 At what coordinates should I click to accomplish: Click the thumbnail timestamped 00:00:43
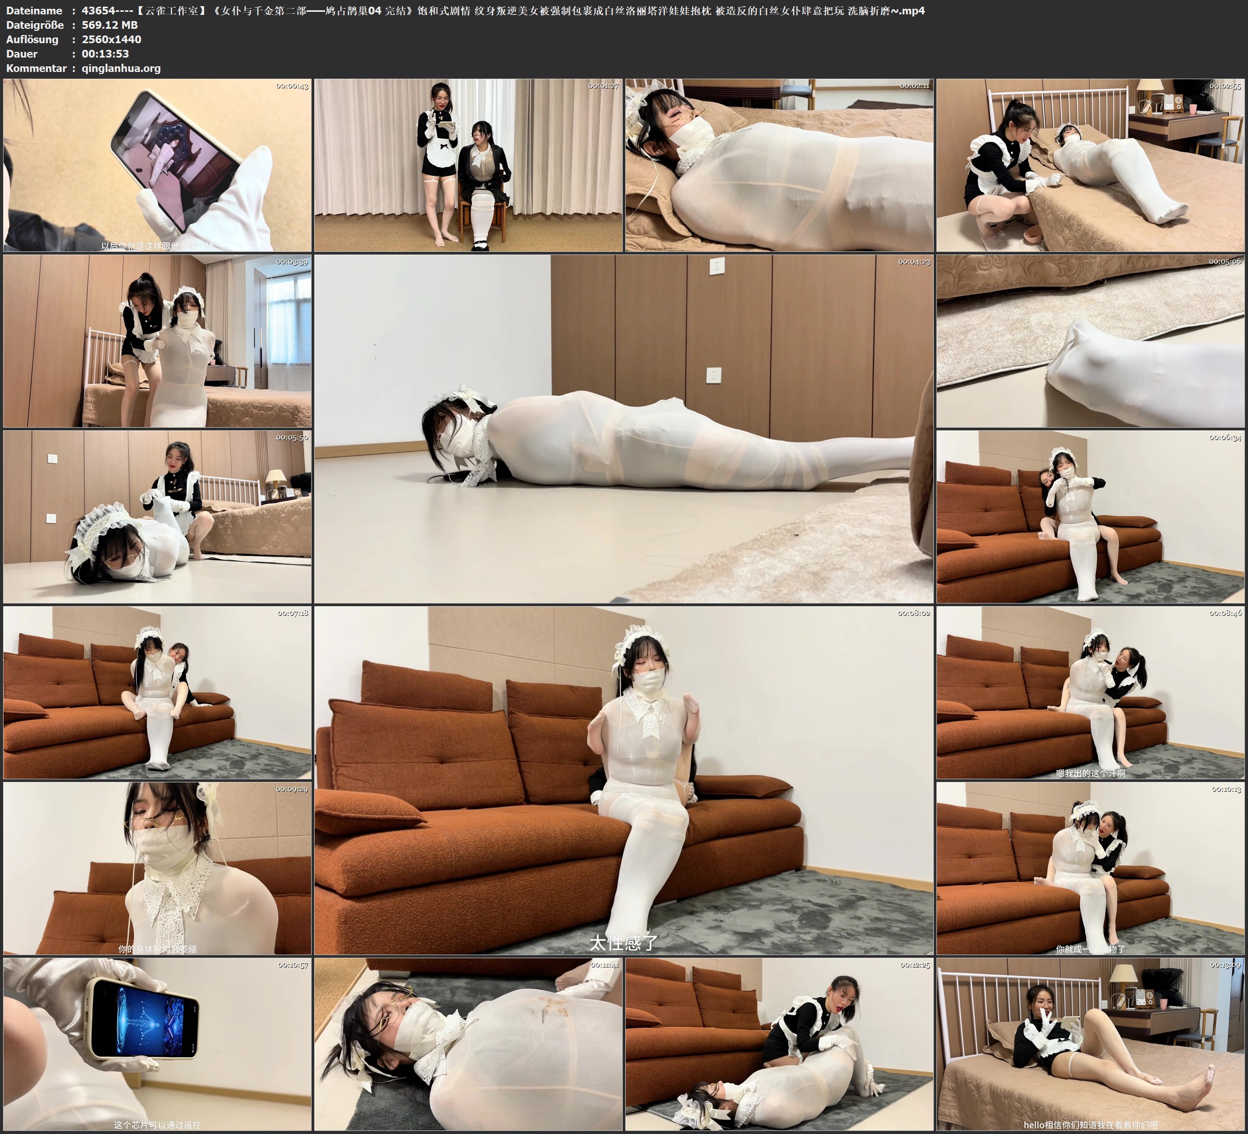(x=157, y=166)
